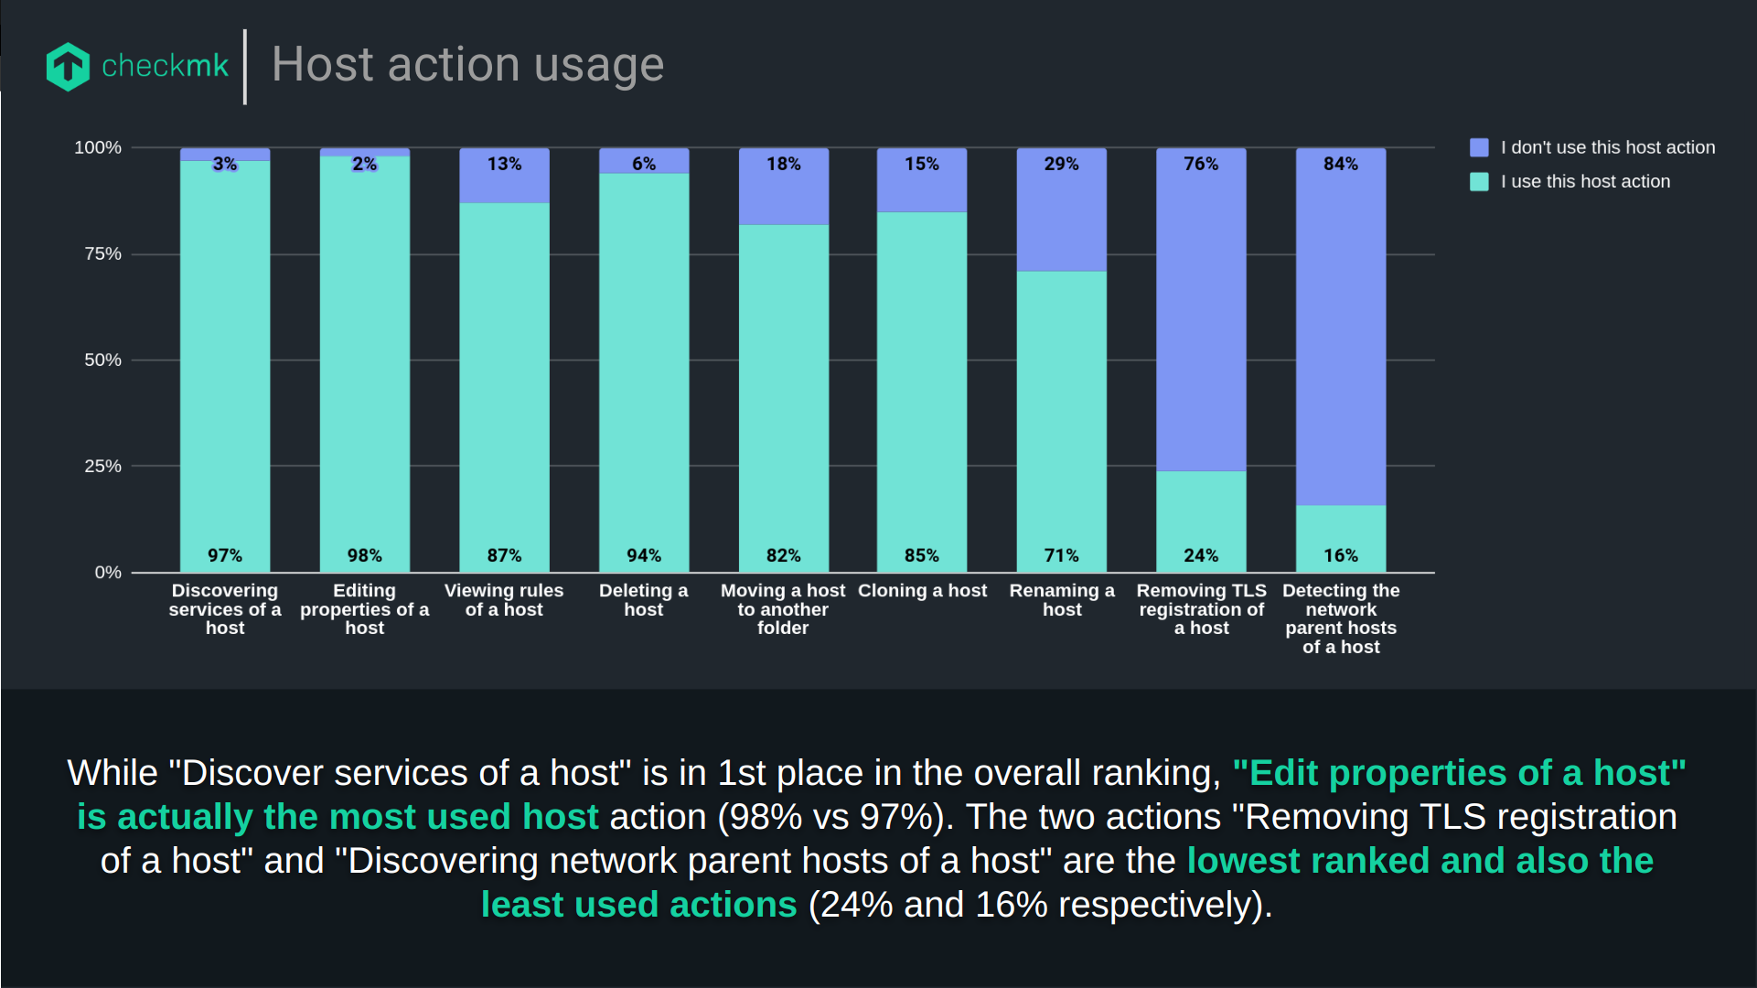This screenshot has height=988, width=1757.
Task: Select the "I use this host action" legend label
Action: coord(1584,181)
